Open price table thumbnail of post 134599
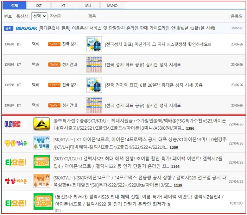This screenshot has width=247, height=215. tap(94, 64)
